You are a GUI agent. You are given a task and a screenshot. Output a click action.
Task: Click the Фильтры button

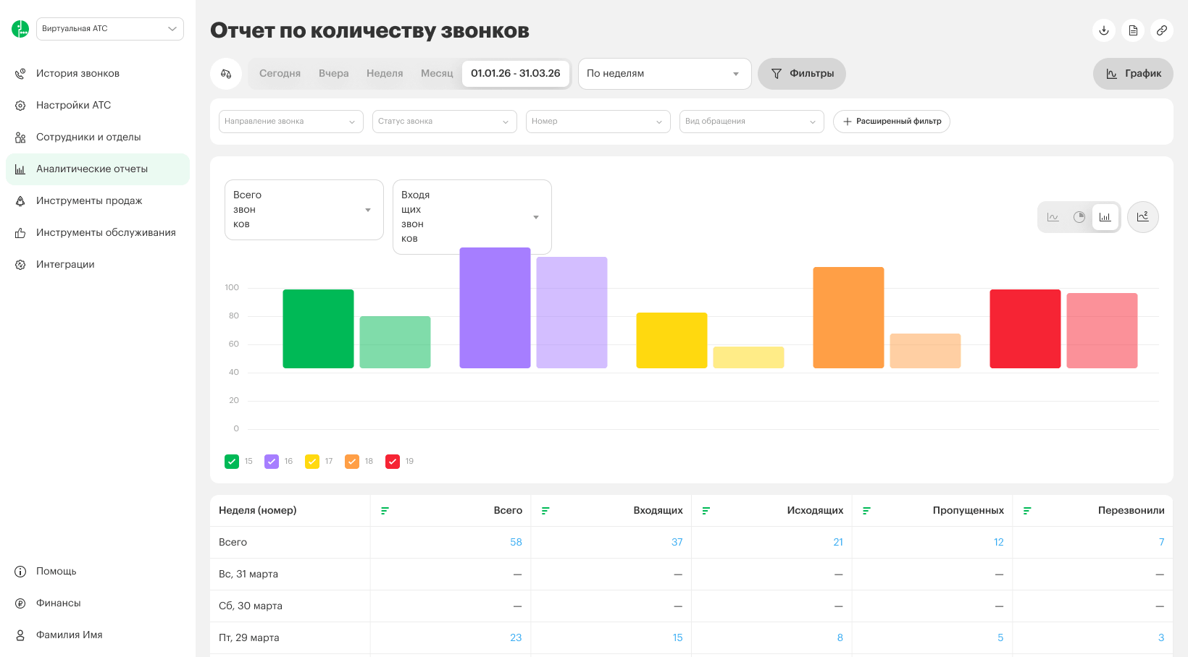click(802, 74)
